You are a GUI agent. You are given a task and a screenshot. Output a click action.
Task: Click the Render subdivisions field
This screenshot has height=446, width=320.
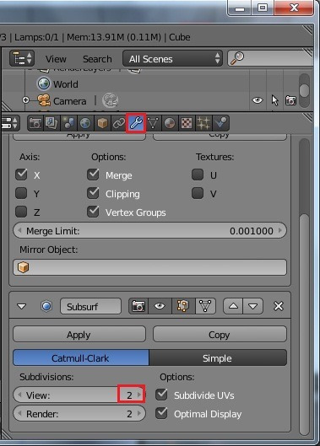[79, 413]
